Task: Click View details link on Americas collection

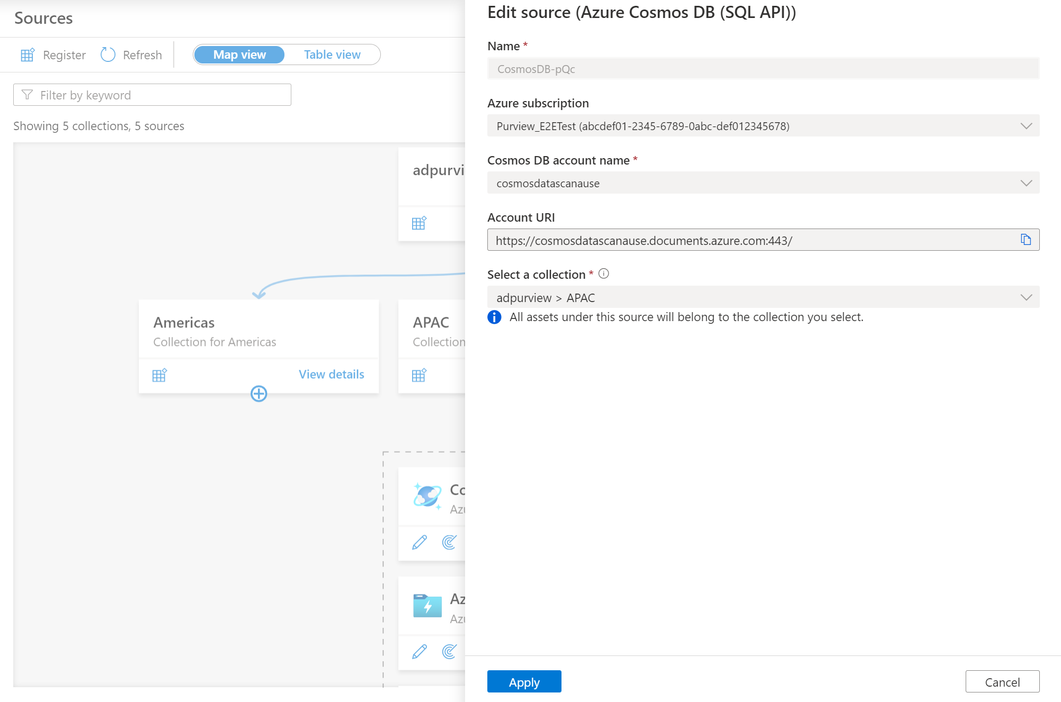Action: pyautogui.click(x=331, y=373)
